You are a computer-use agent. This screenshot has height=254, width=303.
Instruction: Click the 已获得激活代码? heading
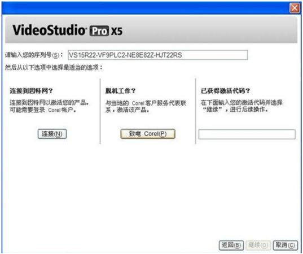point(225,91)
